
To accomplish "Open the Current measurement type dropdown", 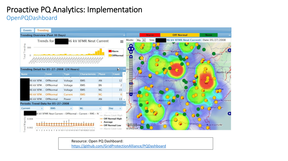I will (32, 108).
